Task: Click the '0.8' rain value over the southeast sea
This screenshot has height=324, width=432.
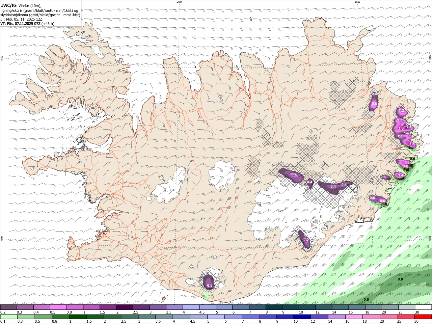Action: [x=400, y=279]
